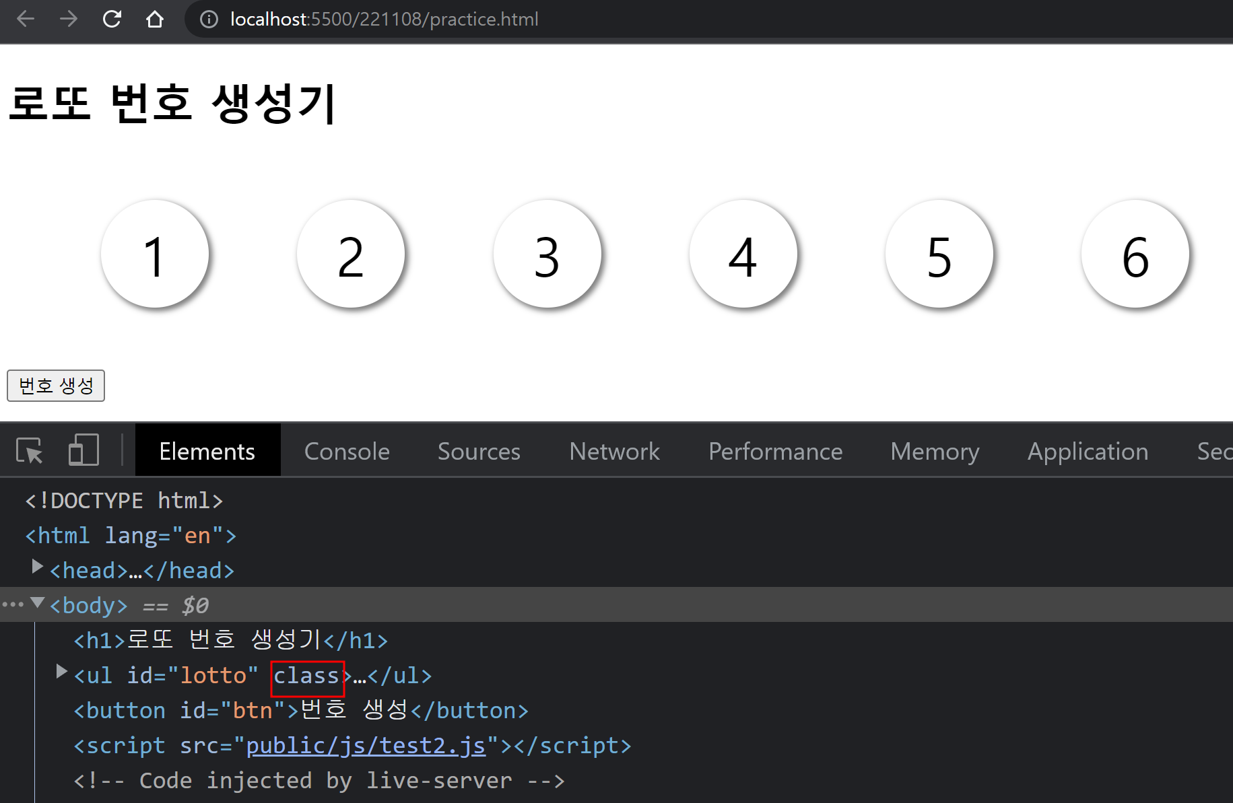
Task: Collapse the body element node
Action: [x=38, y=602]
